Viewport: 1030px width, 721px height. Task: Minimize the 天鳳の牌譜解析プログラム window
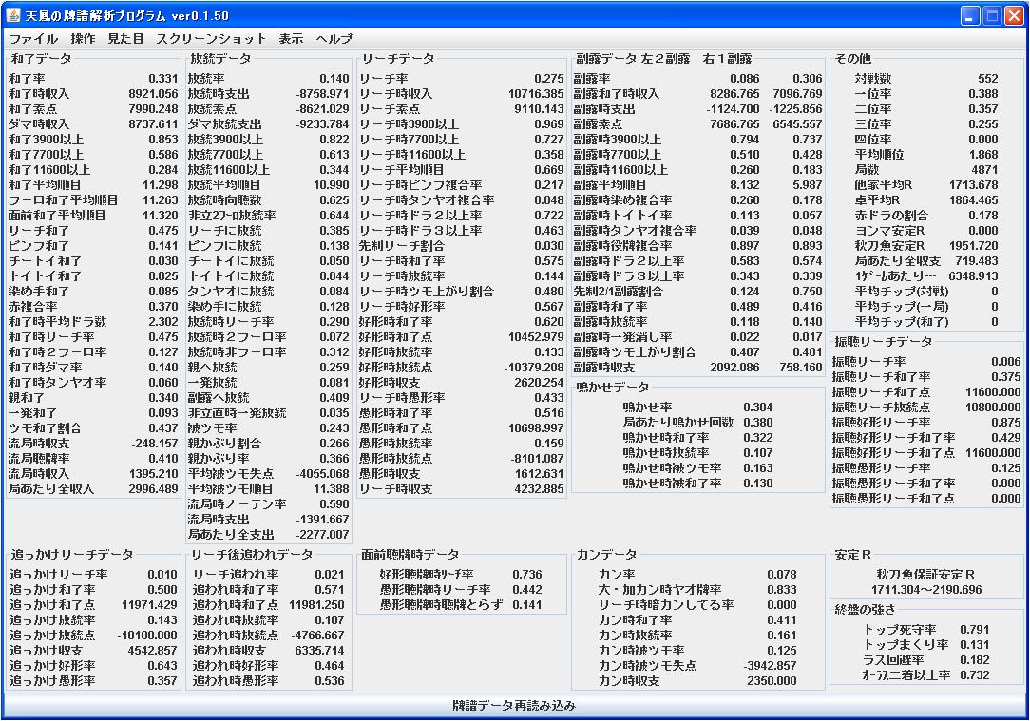click(969, 16)
